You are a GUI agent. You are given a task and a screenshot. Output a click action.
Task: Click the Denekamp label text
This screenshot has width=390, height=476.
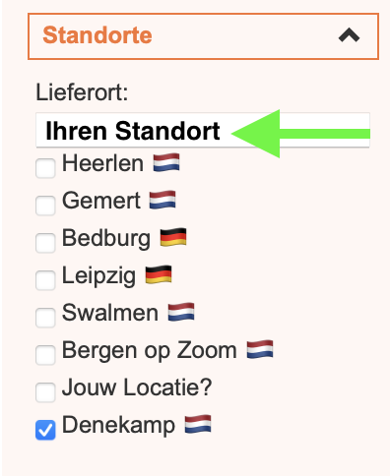click(118, 425)
